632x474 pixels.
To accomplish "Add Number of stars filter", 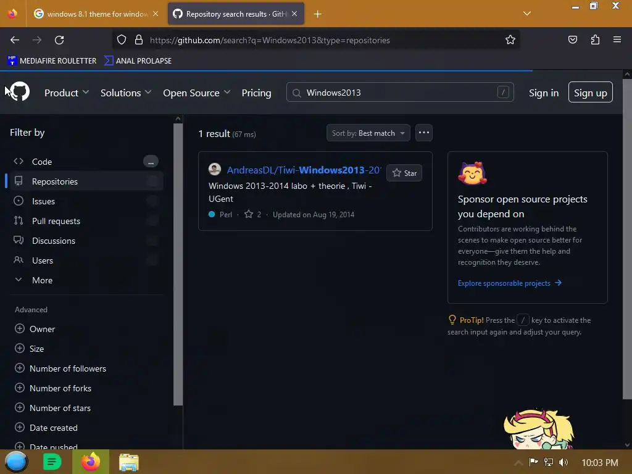I will (x=52, y=408).
